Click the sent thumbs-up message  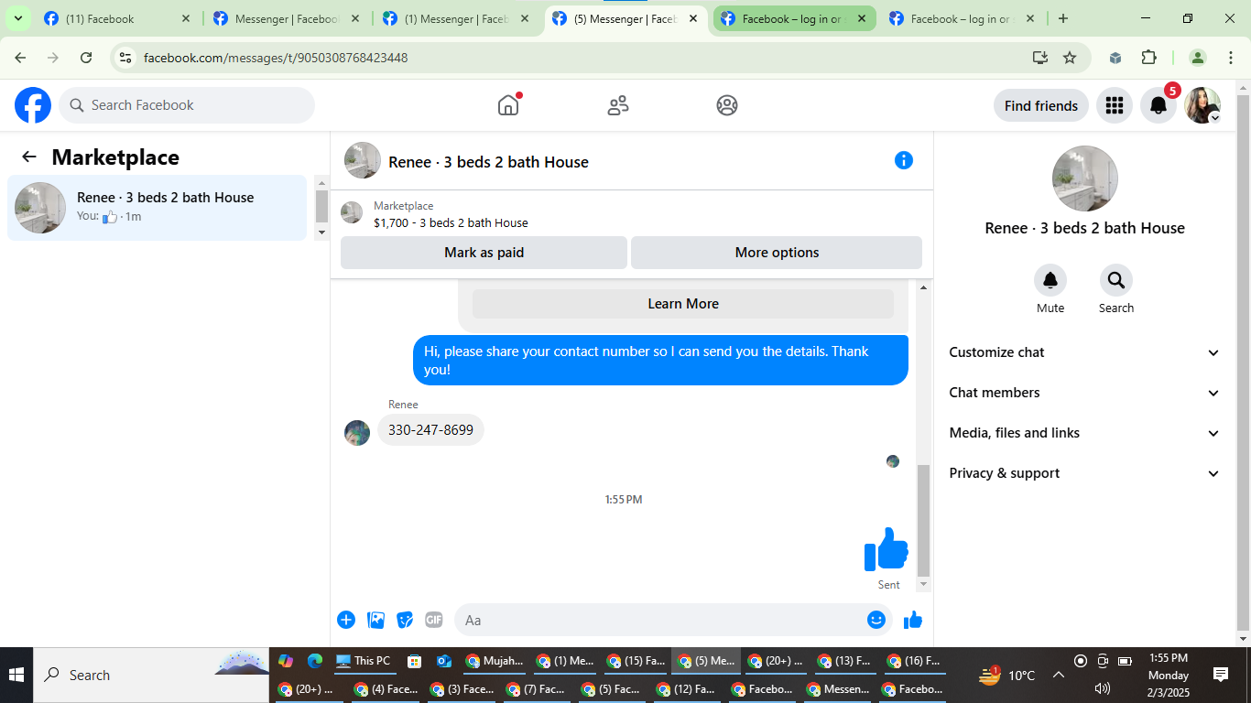887,549
